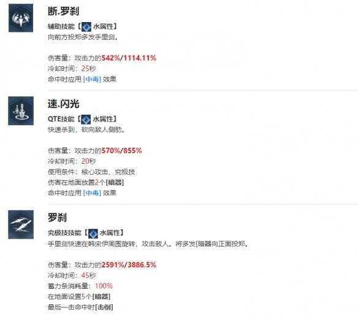
Task: Click the 542%/1114.11% damage value
Action: 129,58
